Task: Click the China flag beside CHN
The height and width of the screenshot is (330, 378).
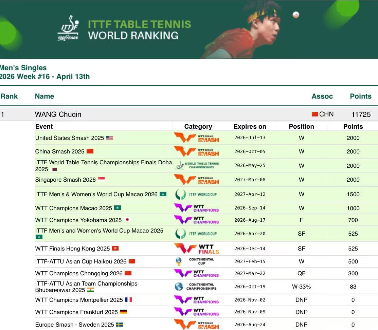Action: (x=315, y=114)
